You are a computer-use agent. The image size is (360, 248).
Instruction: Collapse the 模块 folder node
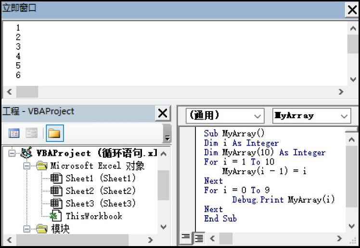coord(27,229)
